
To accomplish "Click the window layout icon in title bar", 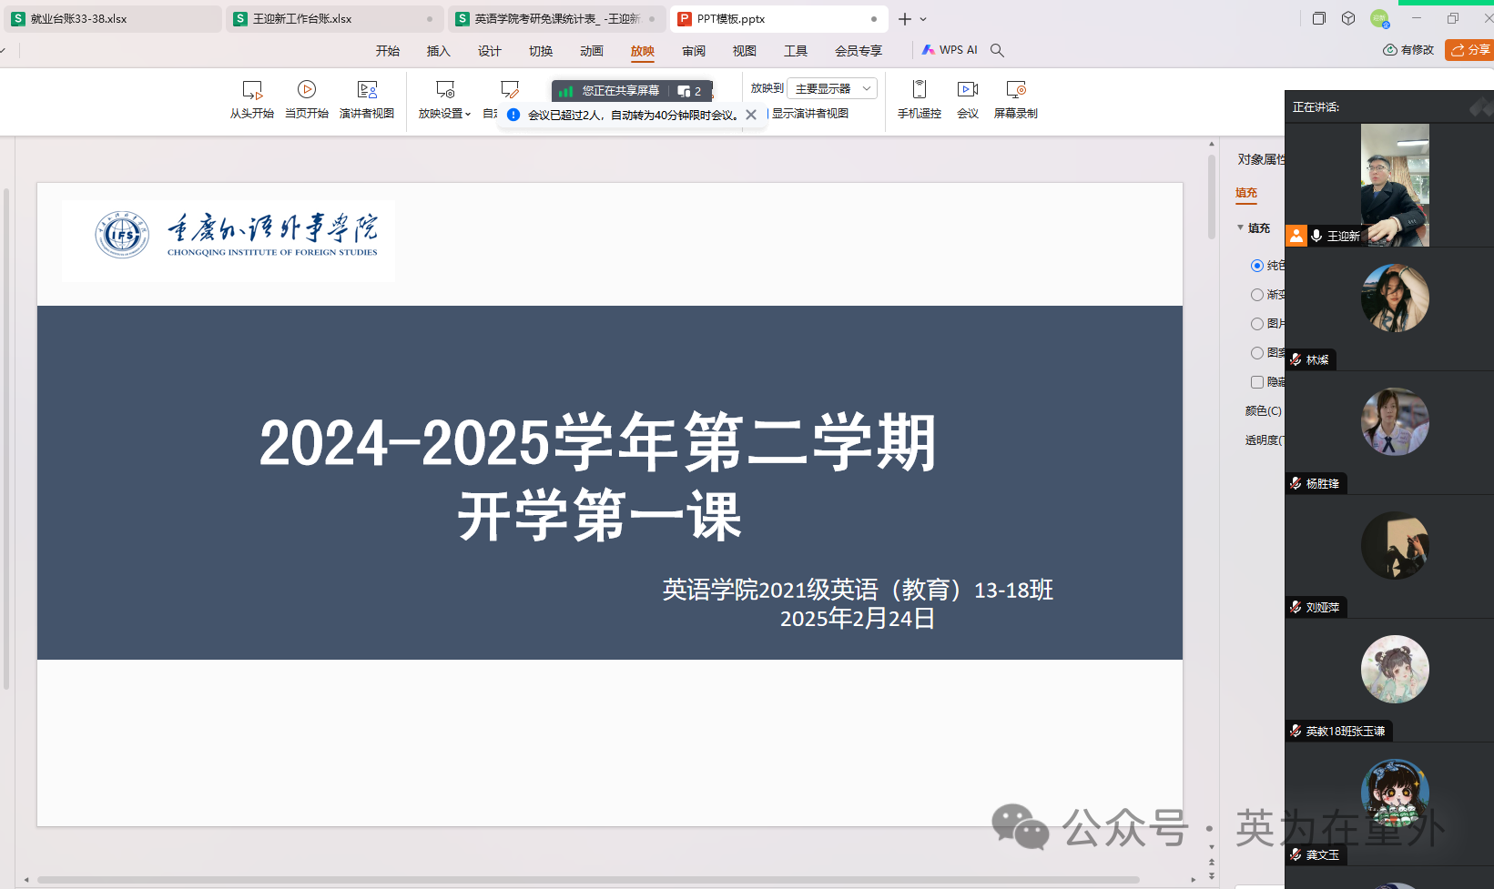I will 1318,18.
